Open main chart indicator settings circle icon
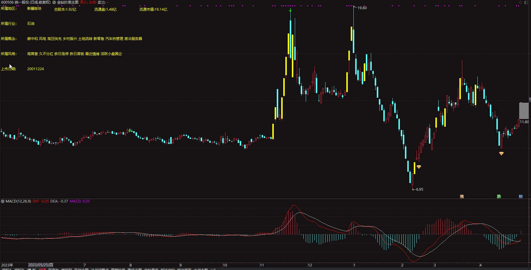 click(x=54, y=2)
